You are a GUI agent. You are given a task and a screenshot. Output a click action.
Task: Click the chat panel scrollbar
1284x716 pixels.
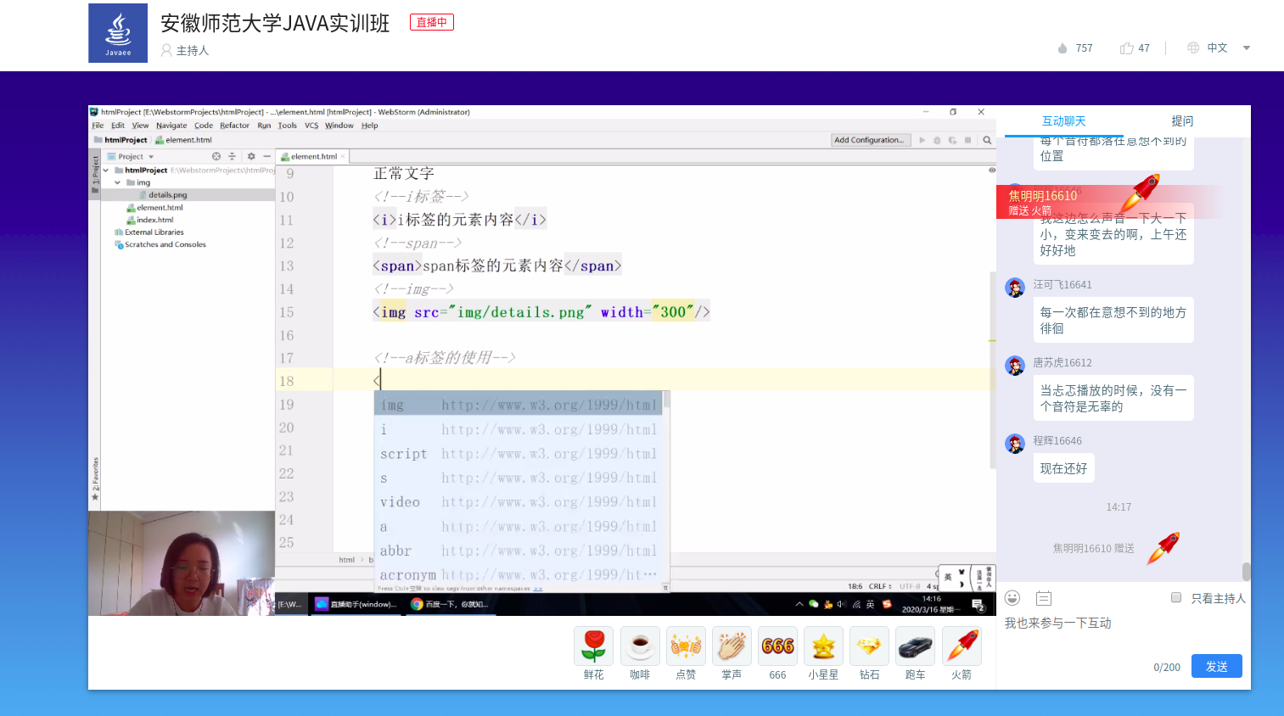click(x=1246, y=571)
